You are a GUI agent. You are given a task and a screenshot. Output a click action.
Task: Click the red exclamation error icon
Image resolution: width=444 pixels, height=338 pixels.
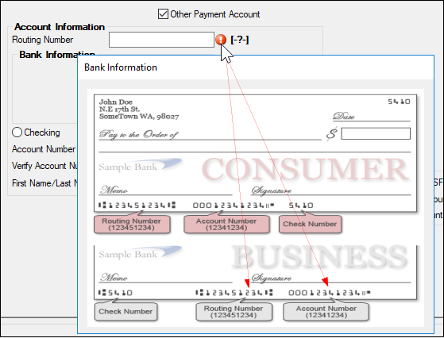pyautogui.click(x=221, y=40)
